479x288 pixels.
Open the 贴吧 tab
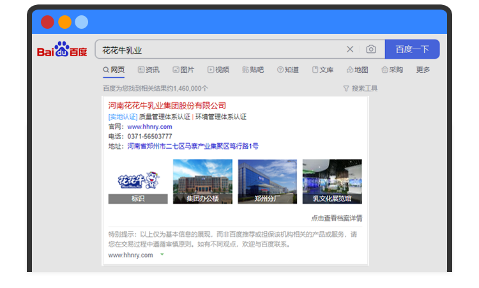(x=253, y=70)
